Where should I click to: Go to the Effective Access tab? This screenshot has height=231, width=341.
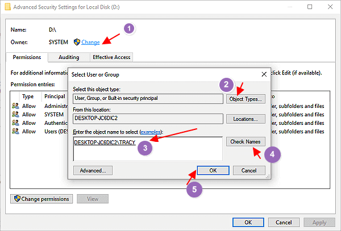coord(111,57)
